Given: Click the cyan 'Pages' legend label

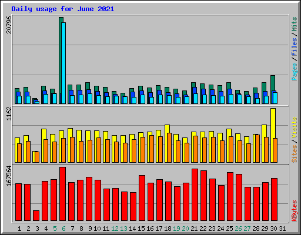Looking at the screenshot, I should (x=294, y=72).
